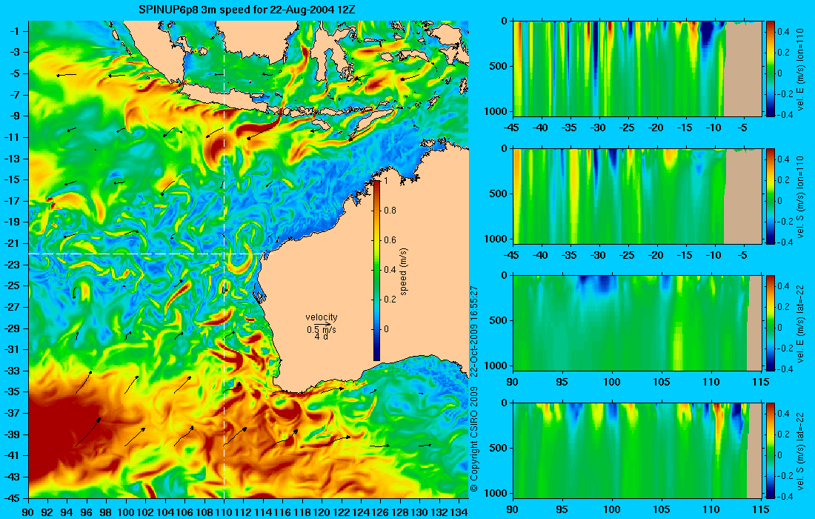Click the "vel. S (m/s) lat=-22" axis label

[801, 452]
